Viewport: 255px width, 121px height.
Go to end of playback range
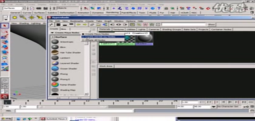[251, 102]
